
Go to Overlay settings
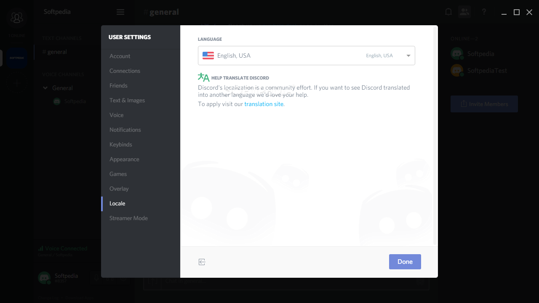141,189
